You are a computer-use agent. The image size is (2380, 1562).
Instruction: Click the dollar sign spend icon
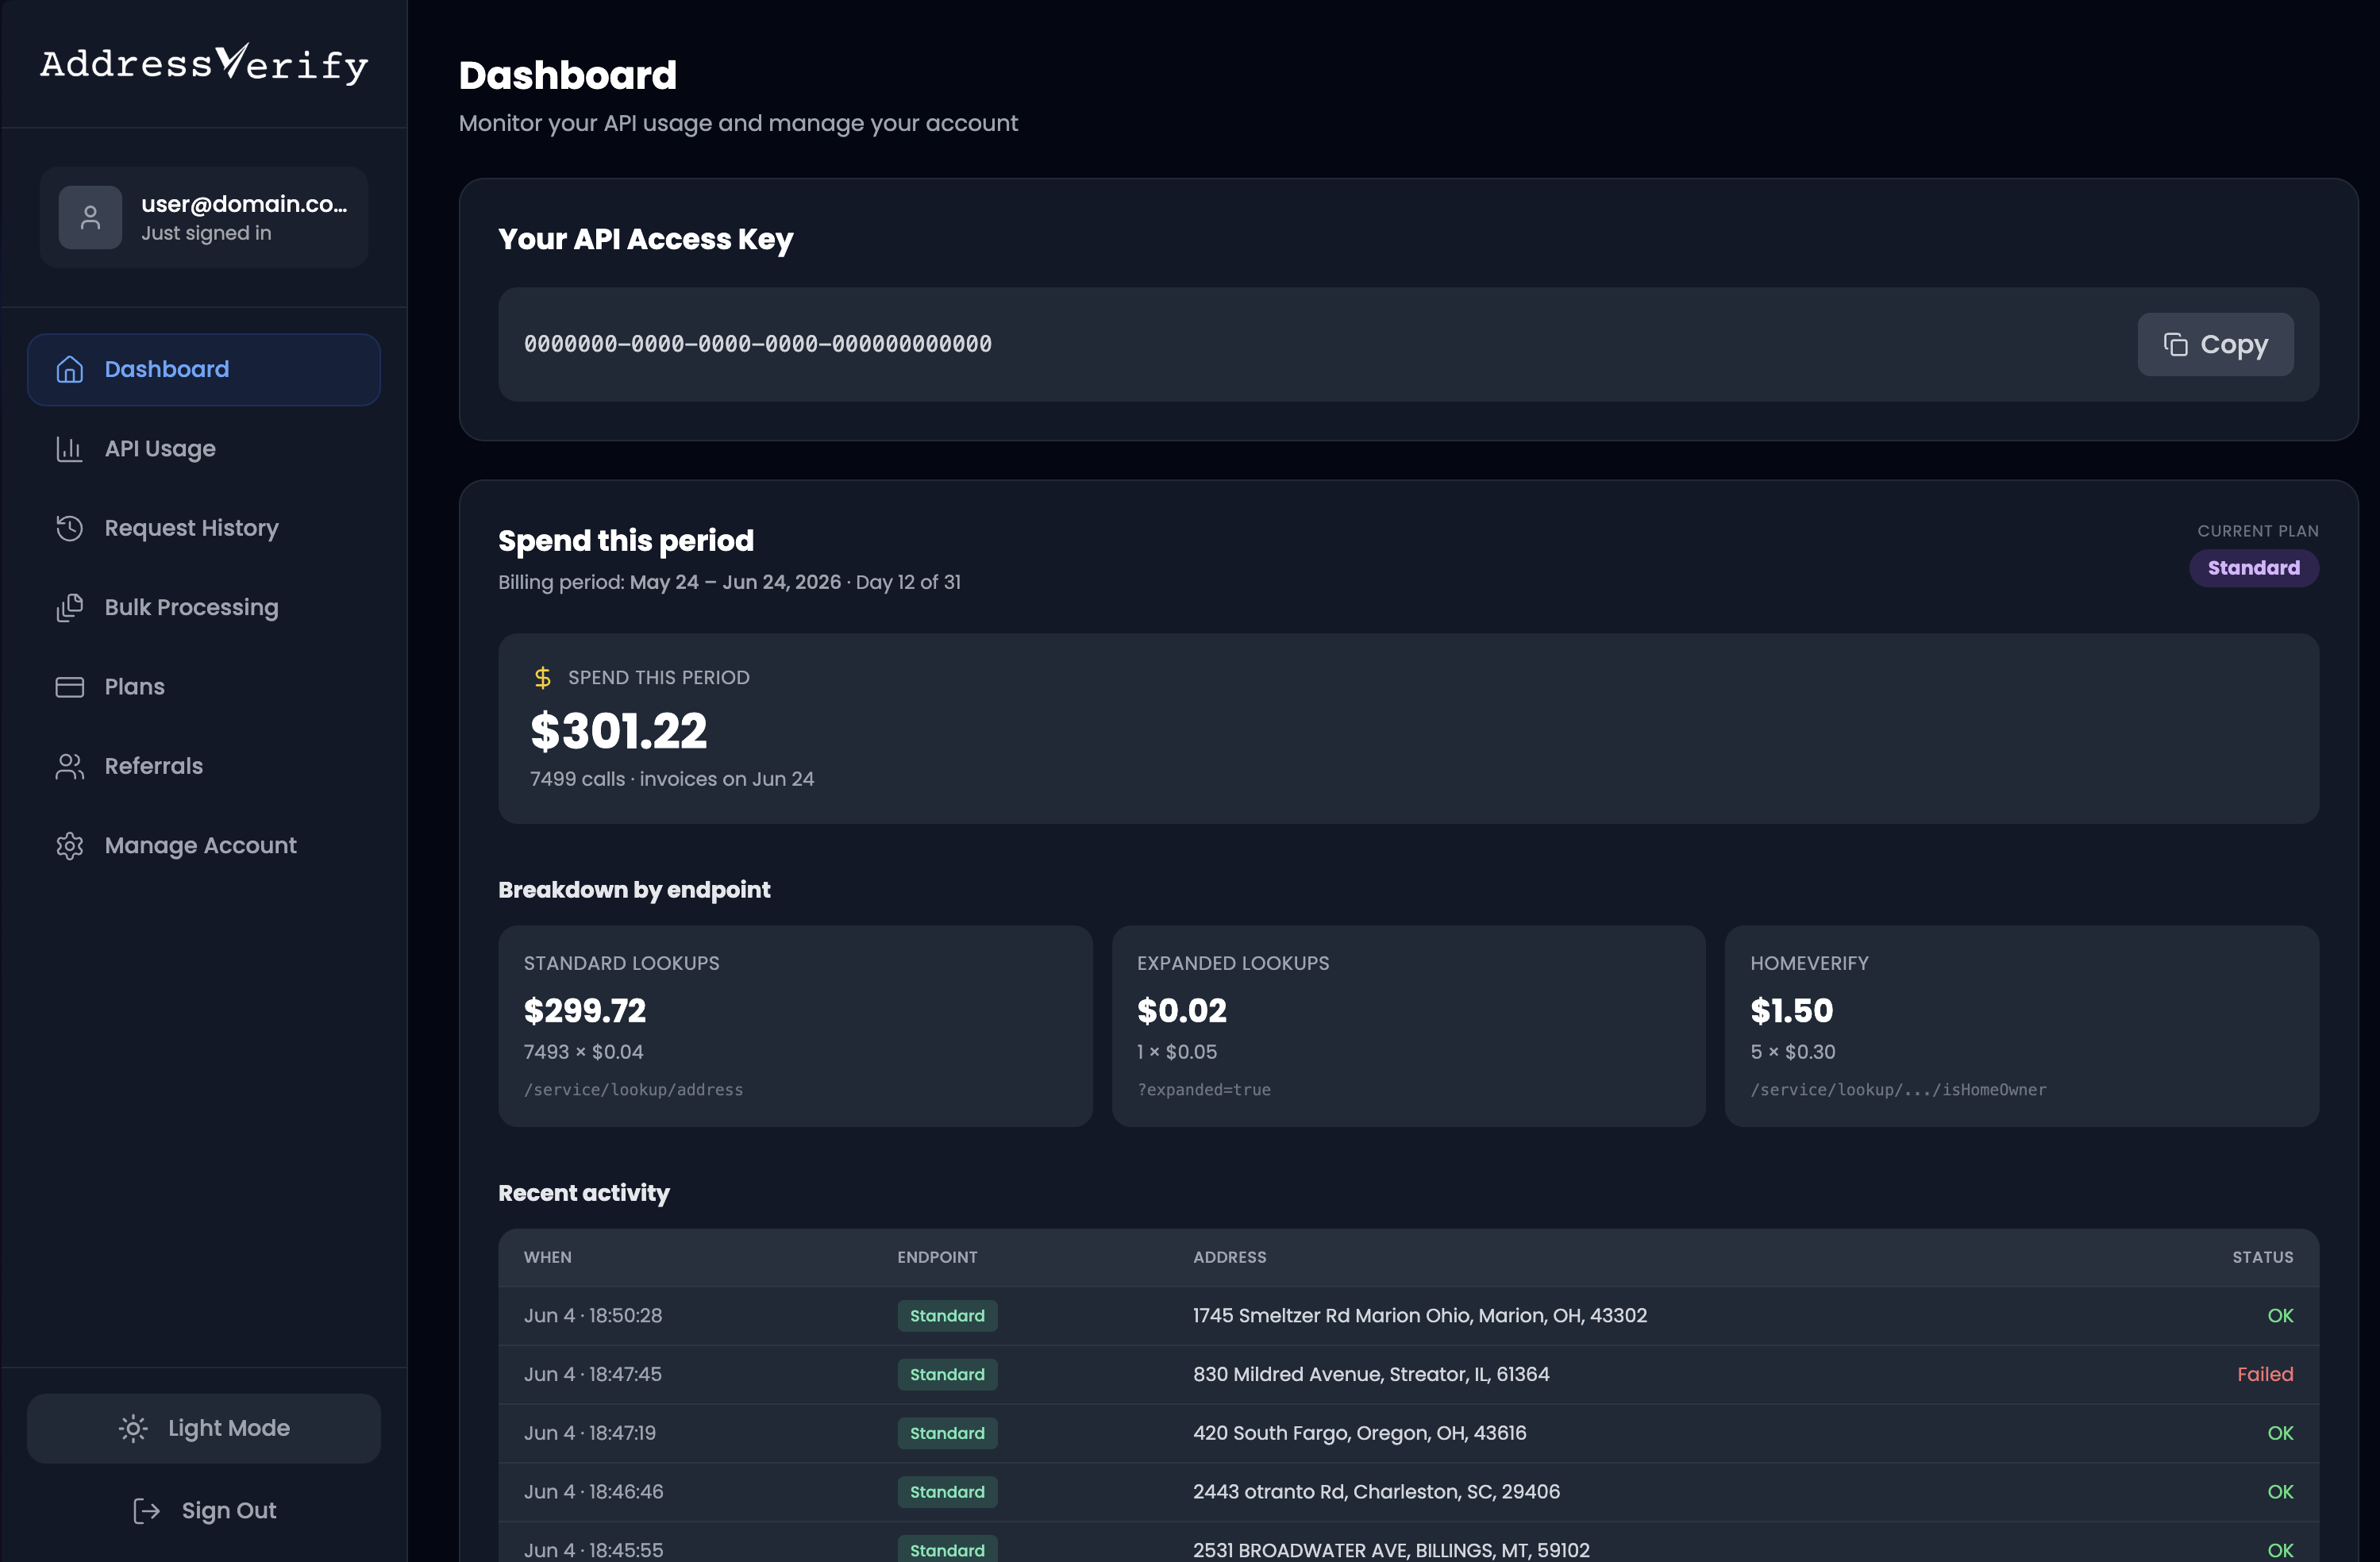coord(542,678)
